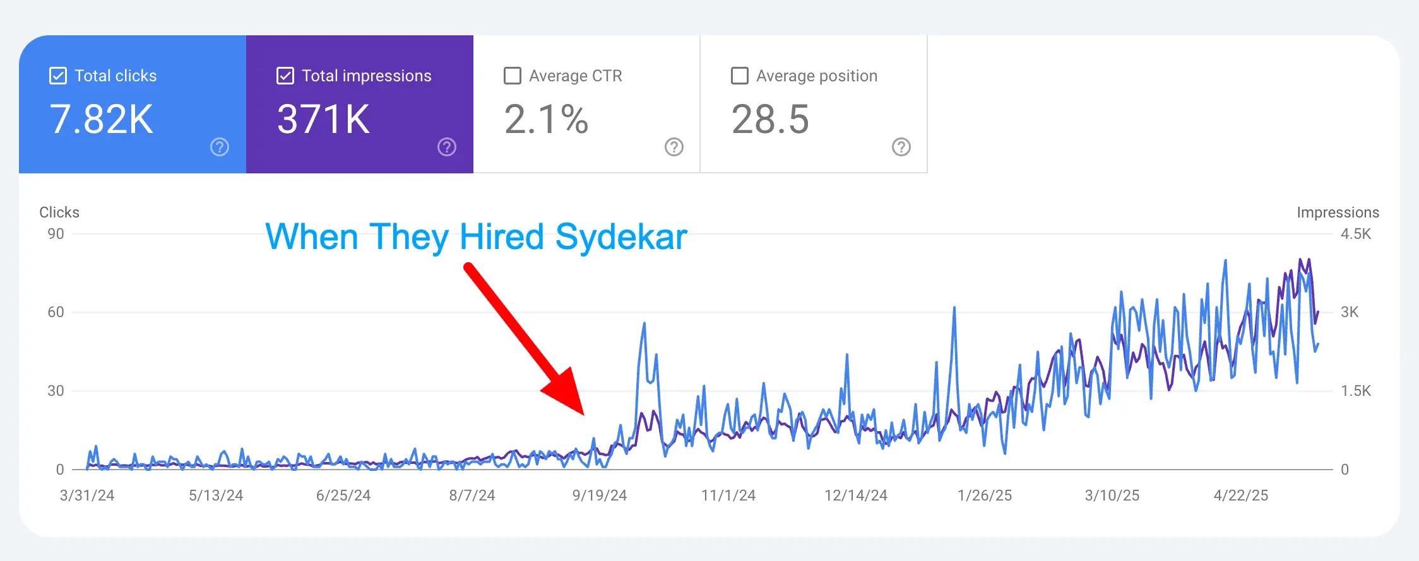The image size is (1419, 561).
Task: Uncheck the Total impressions checkbox
Action: (x=285, y=76)
